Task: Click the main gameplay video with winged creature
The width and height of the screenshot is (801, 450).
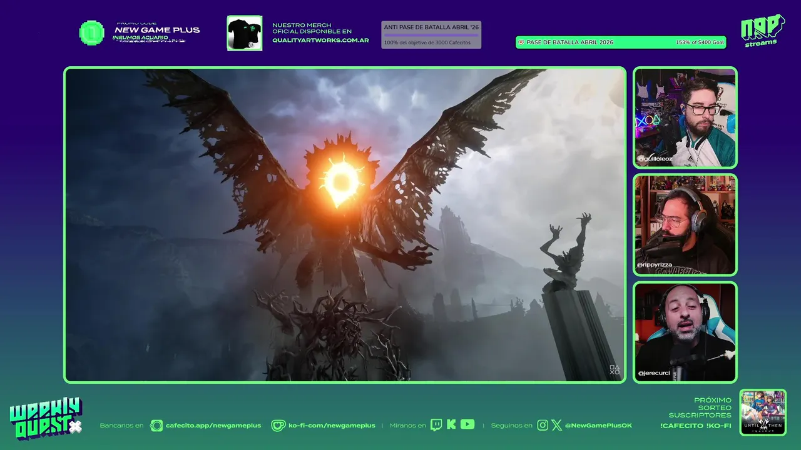Action: pyautogui.click(x=345, y=225)
